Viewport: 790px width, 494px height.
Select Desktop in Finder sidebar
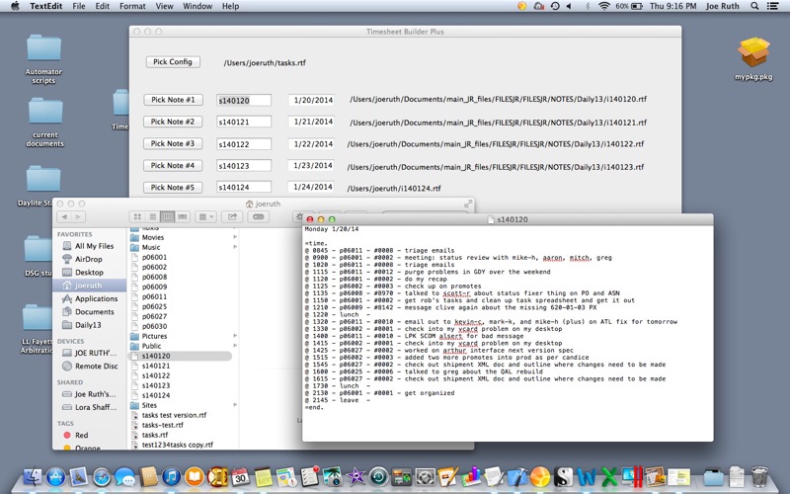click(x=89, y=273)
